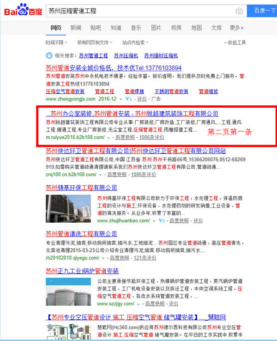Expand arrow beside www.szzjgy.com
This screenshot has width=277, height=341.
click(x=138, y=304)
